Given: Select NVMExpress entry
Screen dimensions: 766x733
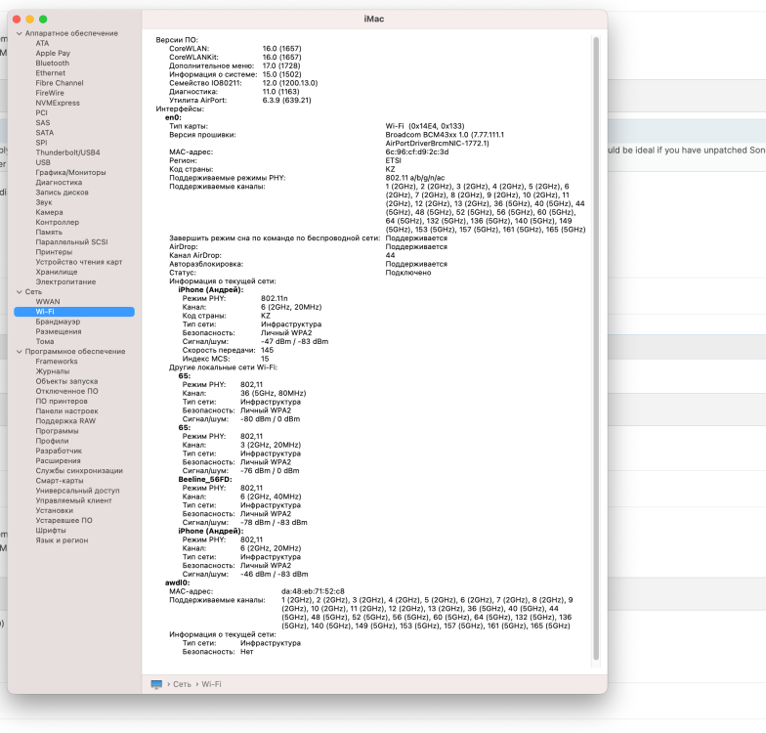Looking at the screenshot, I should pyautogui.click(x=58, y=104).
